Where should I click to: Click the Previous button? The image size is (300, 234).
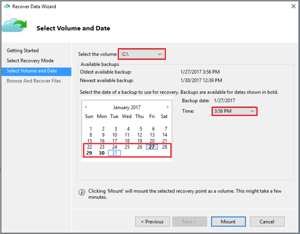(152, 222)
